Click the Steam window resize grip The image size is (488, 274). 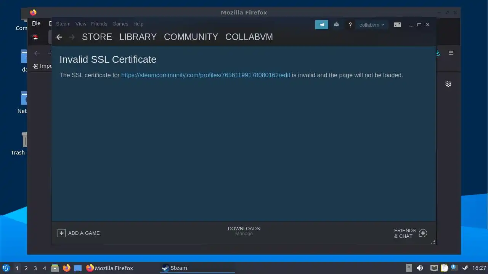(x=433, y=242)
